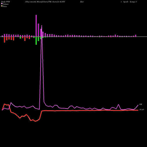Image resolution: width=147 pixels, height=147 pixels.
Task: Click the Price legend color swatch
Action: click(2, 6)
